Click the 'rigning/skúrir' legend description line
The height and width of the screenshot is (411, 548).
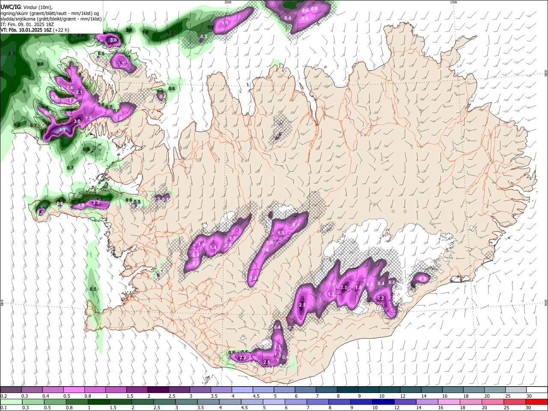pos(51,13)
